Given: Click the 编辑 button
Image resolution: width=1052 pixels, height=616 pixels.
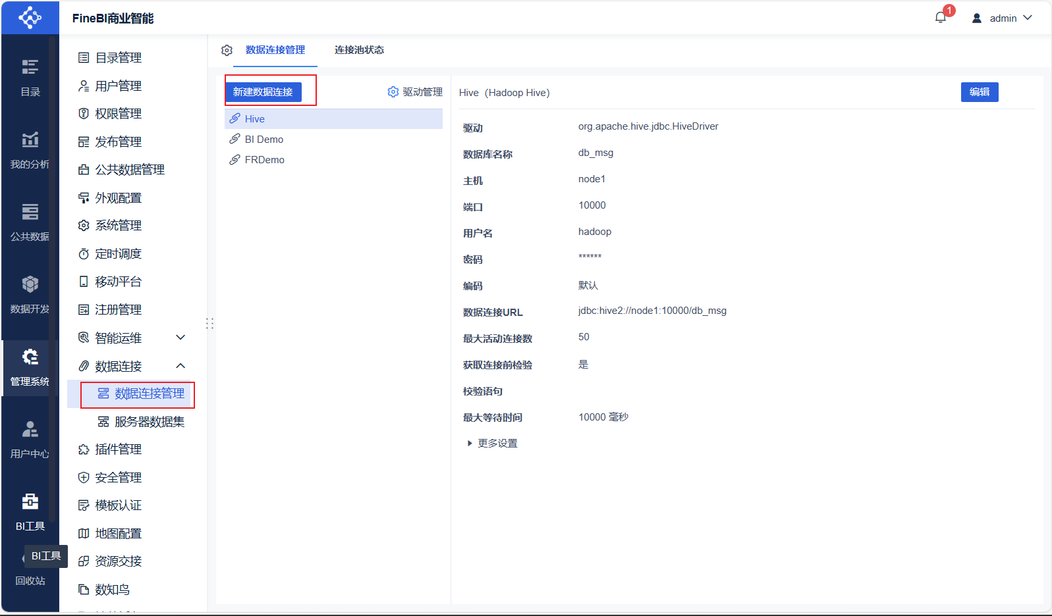Looking at the screenshot, I should (x=979, y=92).
